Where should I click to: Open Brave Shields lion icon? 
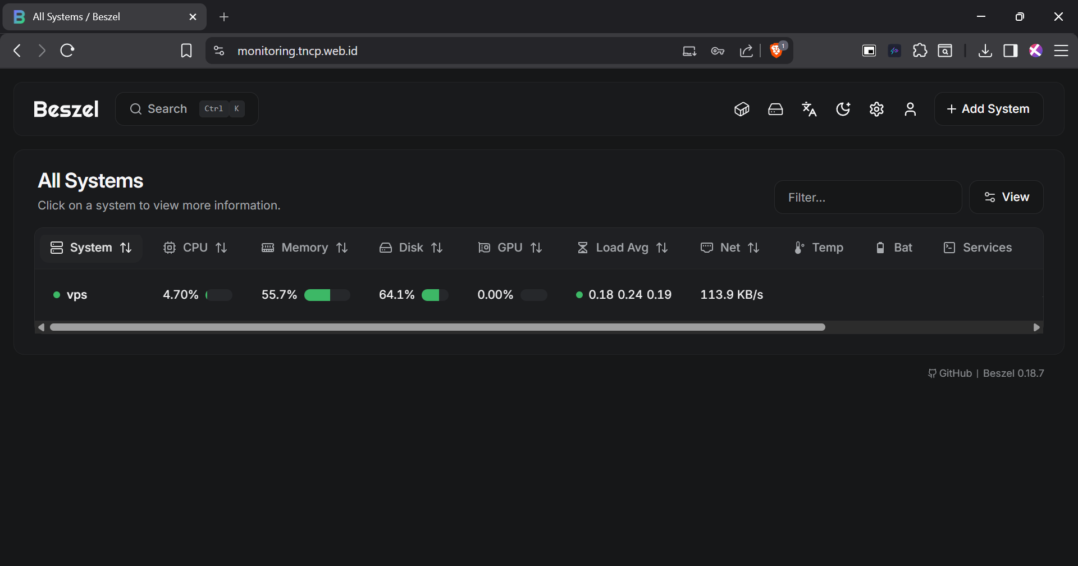pos(778,50)
